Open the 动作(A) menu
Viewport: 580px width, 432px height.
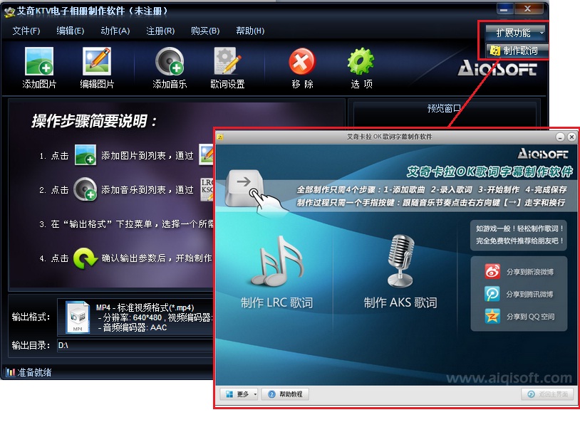(x=115, y=31)
